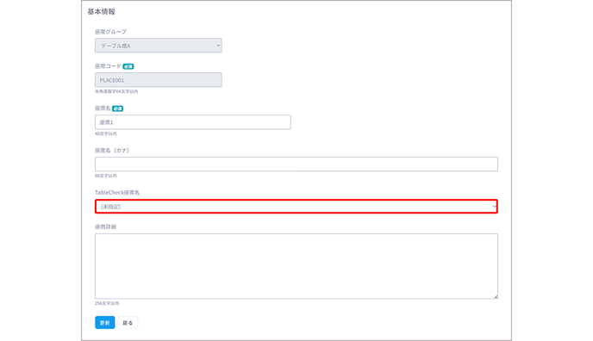The height and width of the screenshot is (341, 593).
Task: Click the 更新 button
Action: (105, 323)
